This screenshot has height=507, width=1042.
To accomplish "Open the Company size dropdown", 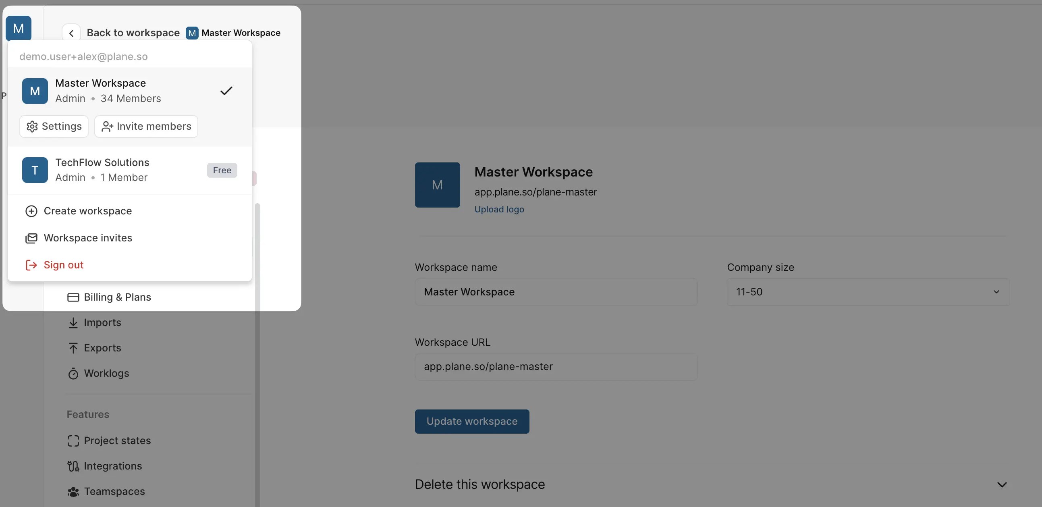I will [868, 292].
